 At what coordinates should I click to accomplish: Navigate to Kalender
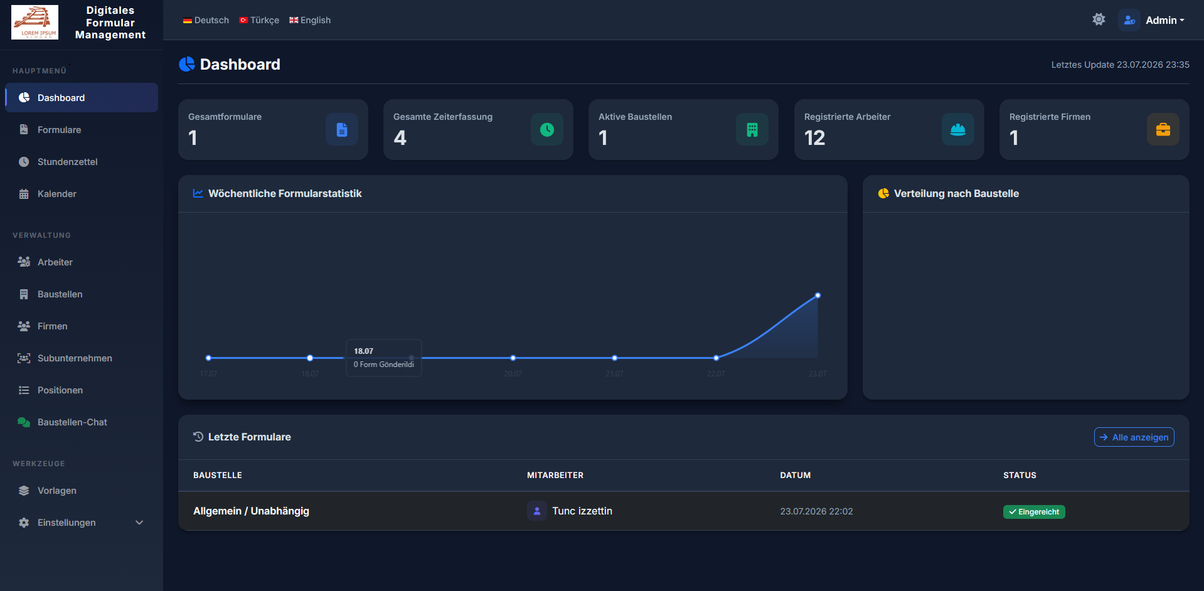click(82, 193)
